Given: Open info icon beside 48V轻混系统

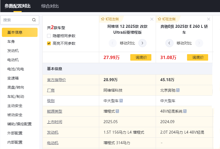Looking at the screenshot, I should point(185,111).
